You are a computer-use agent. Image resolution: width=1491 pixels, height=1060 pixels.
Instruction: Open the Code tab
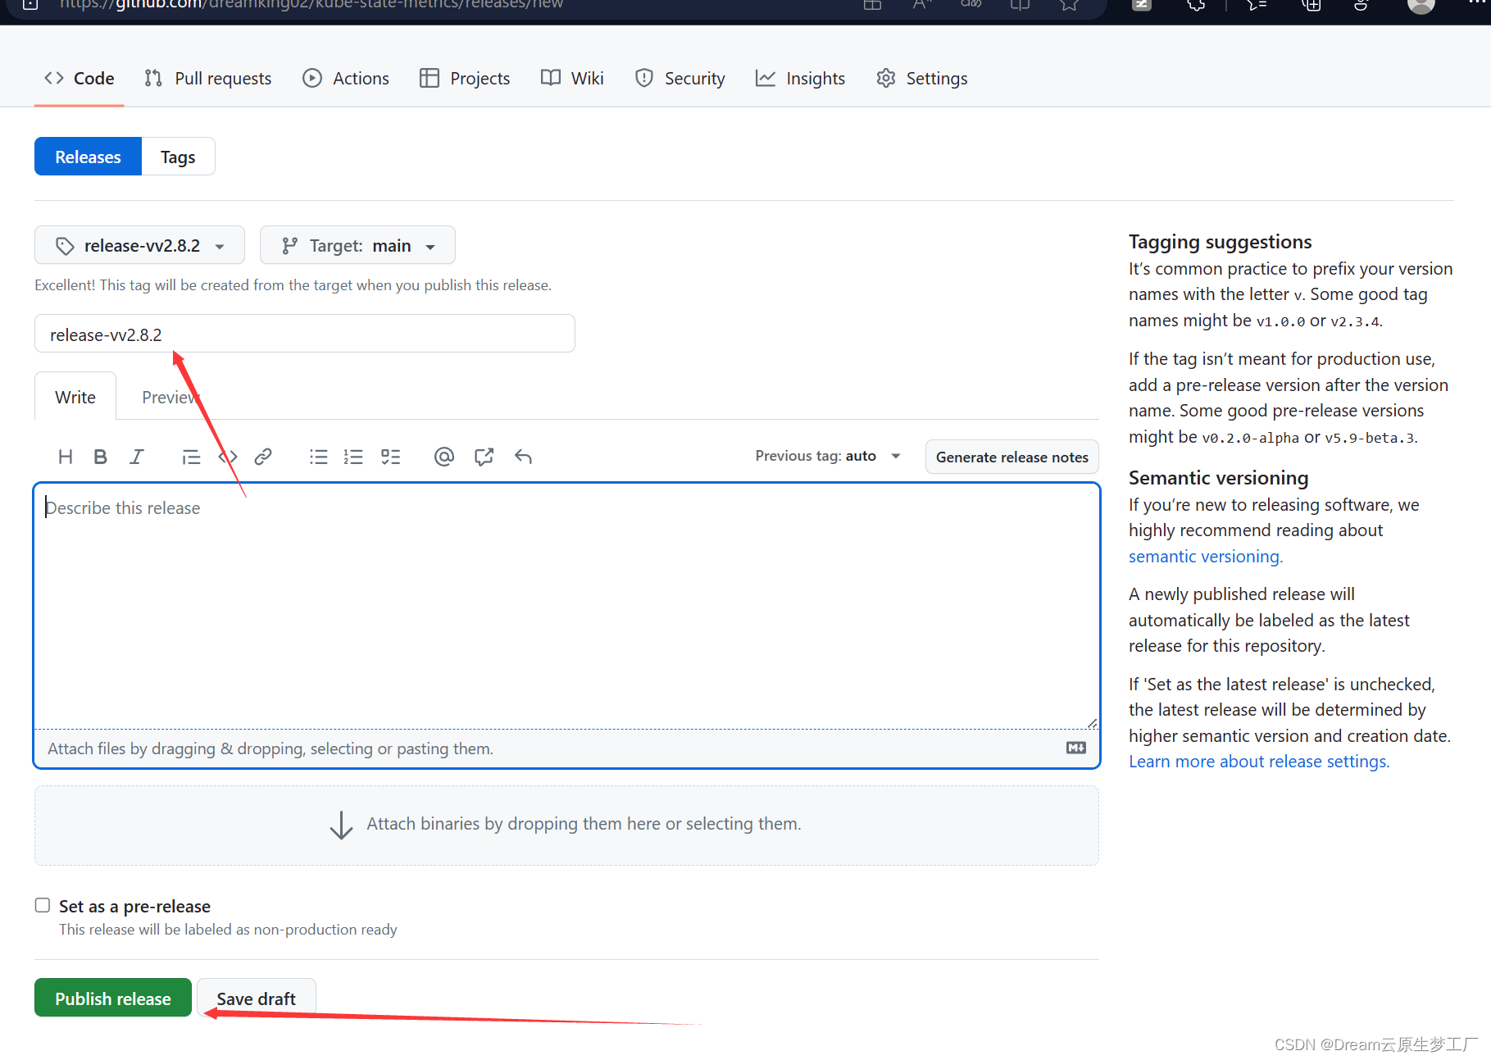point(79,78)
